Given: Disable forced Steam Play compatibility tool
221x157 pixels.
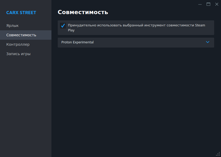Looking at the screenshot, I should click(63, 26).
